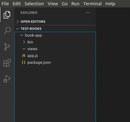130x122 pixels.
Task: Collapse the views folder chevron
Action: tap(24, 49)
